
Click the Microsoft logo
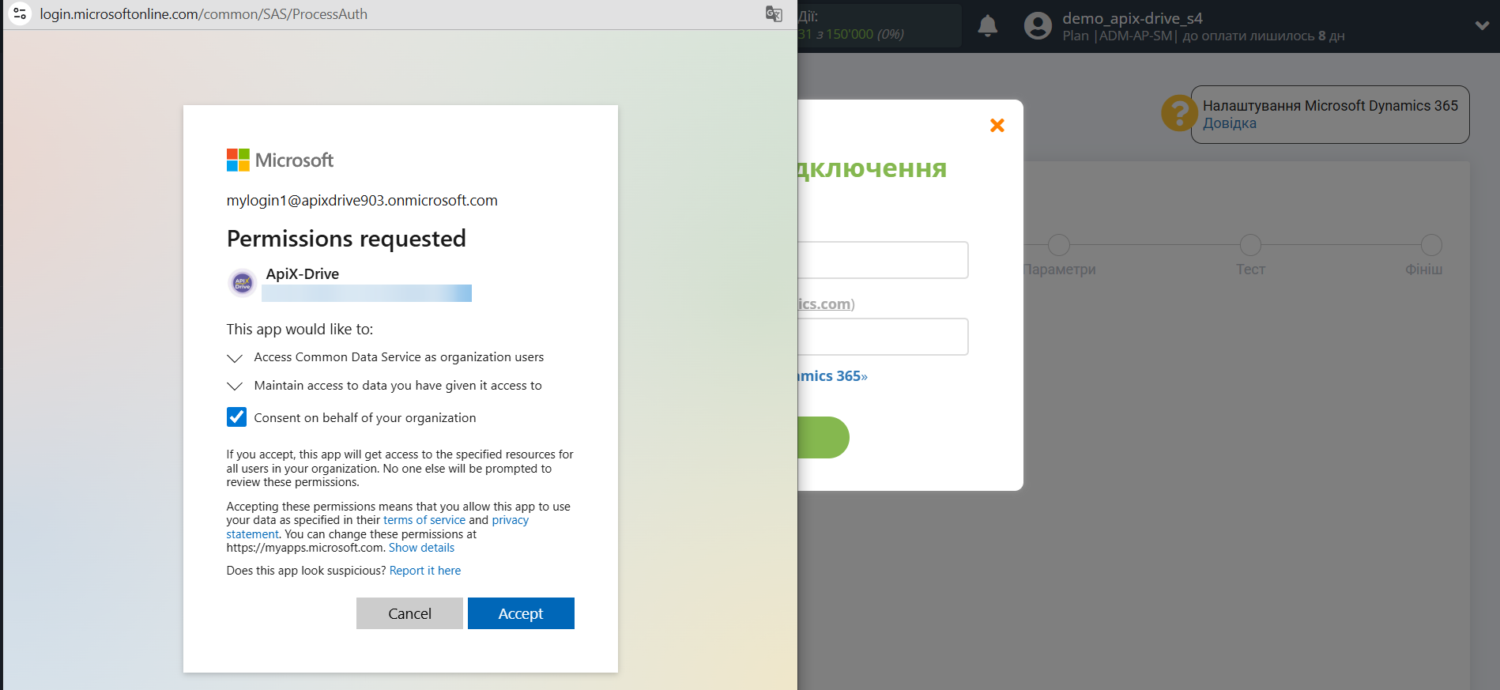280,160
